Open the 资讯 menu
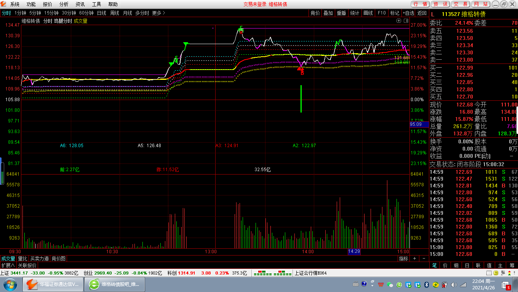 coord(80,4)
